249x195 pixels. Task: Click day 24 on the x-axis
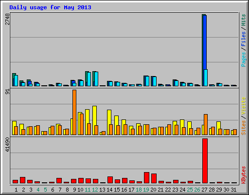click(x=182, y=190)
